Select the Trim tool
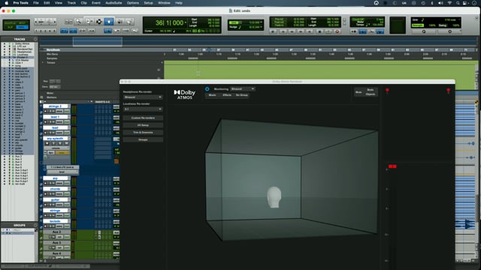This screenshot has width=481, height=270. point(89,22)
